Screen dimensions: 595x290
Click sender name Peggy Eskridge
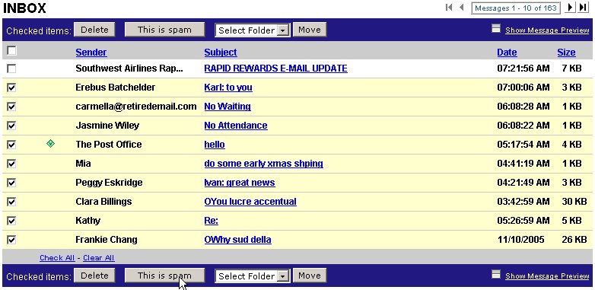click(x=109, y=182)
